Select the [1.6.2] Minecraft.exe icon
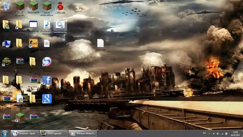Viewport: 243px width, 137px height. (x=47, y=6)
